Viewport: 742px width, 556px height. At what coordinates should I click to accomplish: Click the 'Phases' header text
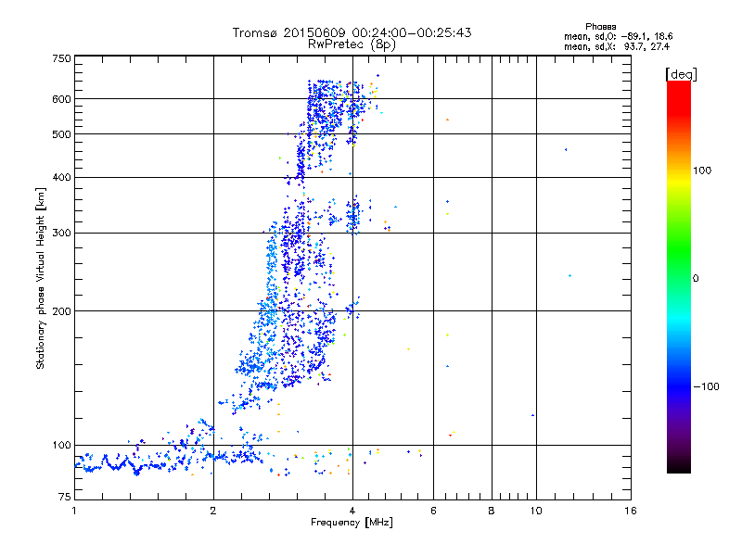point(600,27)
